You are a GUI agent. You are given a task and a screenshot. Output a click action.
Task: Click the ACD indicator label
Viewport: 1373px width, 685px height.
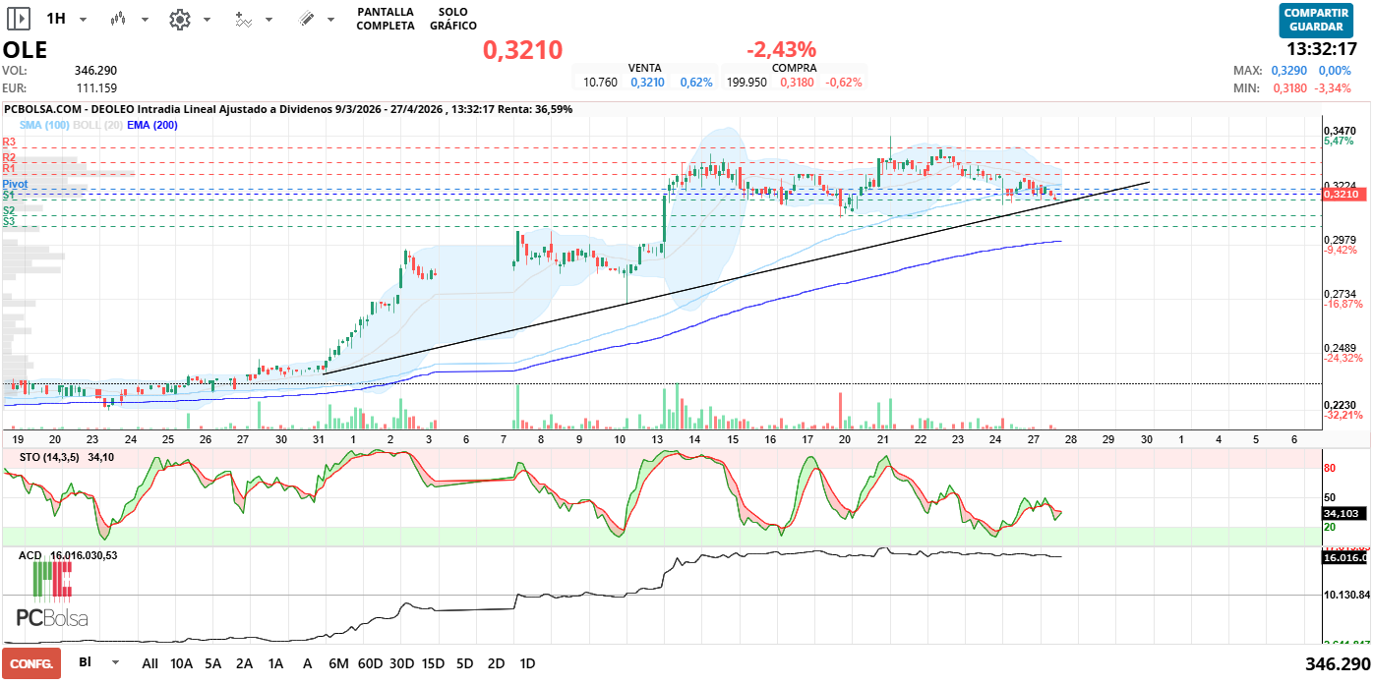pyautogui.click(x=30, y=555)
